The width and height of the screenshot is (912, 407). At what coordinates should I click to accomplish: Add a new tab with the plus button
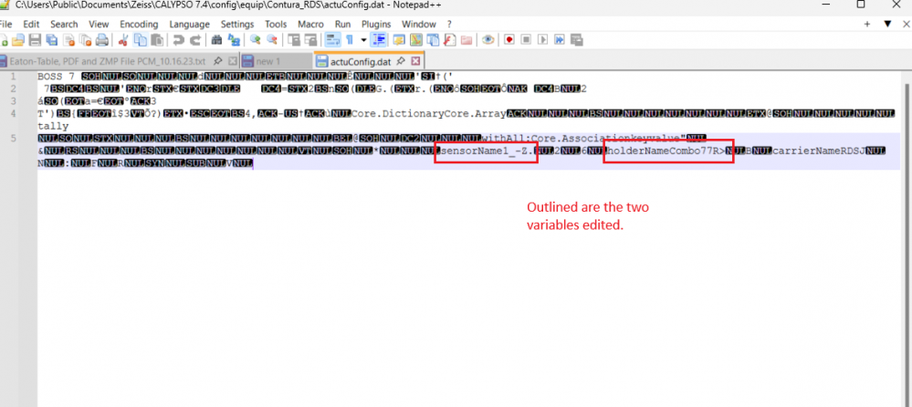(867, 24)
